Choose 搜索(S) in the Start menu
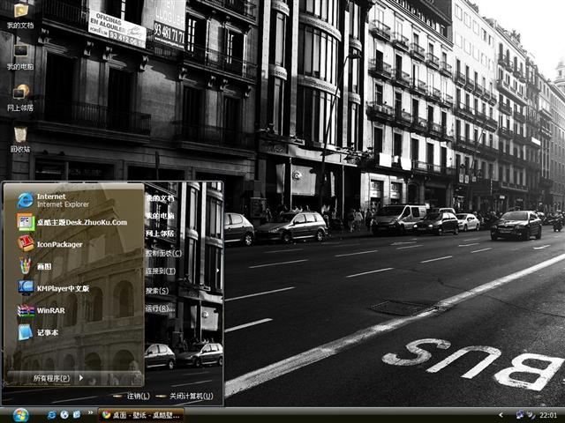565x423 pixels. click(158, 290)
